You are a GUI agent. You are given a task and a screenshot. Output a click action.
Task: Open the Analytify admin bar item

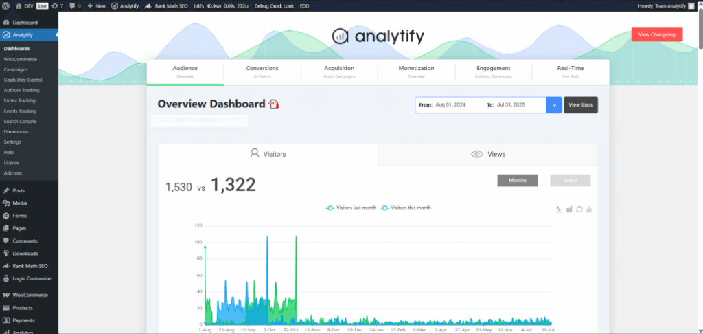point(125,5)
